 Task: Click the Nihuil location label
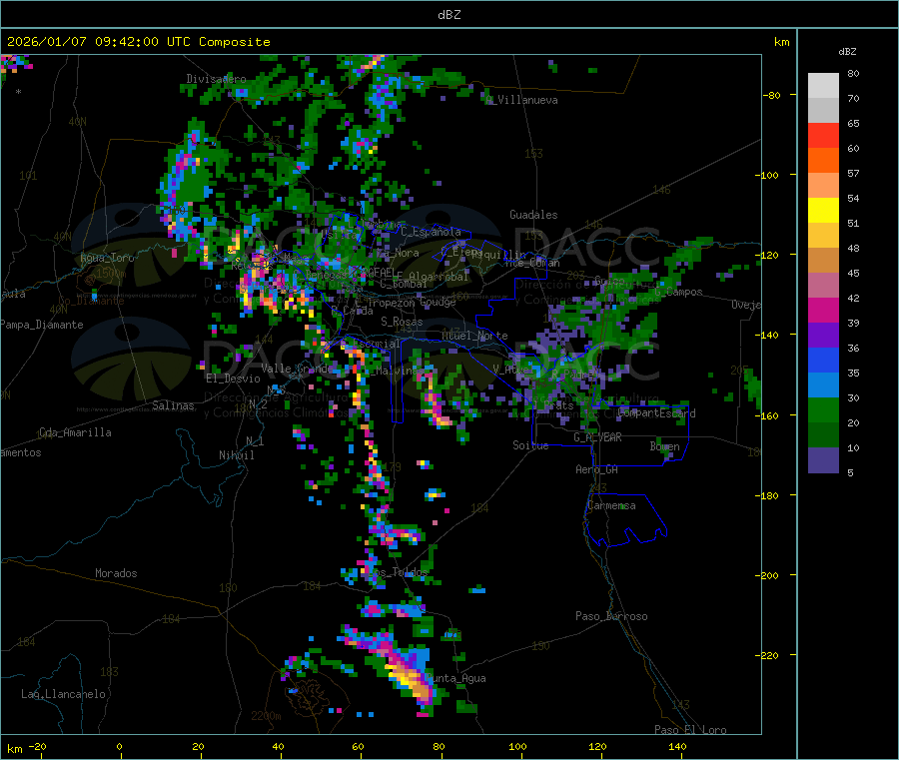237,455
